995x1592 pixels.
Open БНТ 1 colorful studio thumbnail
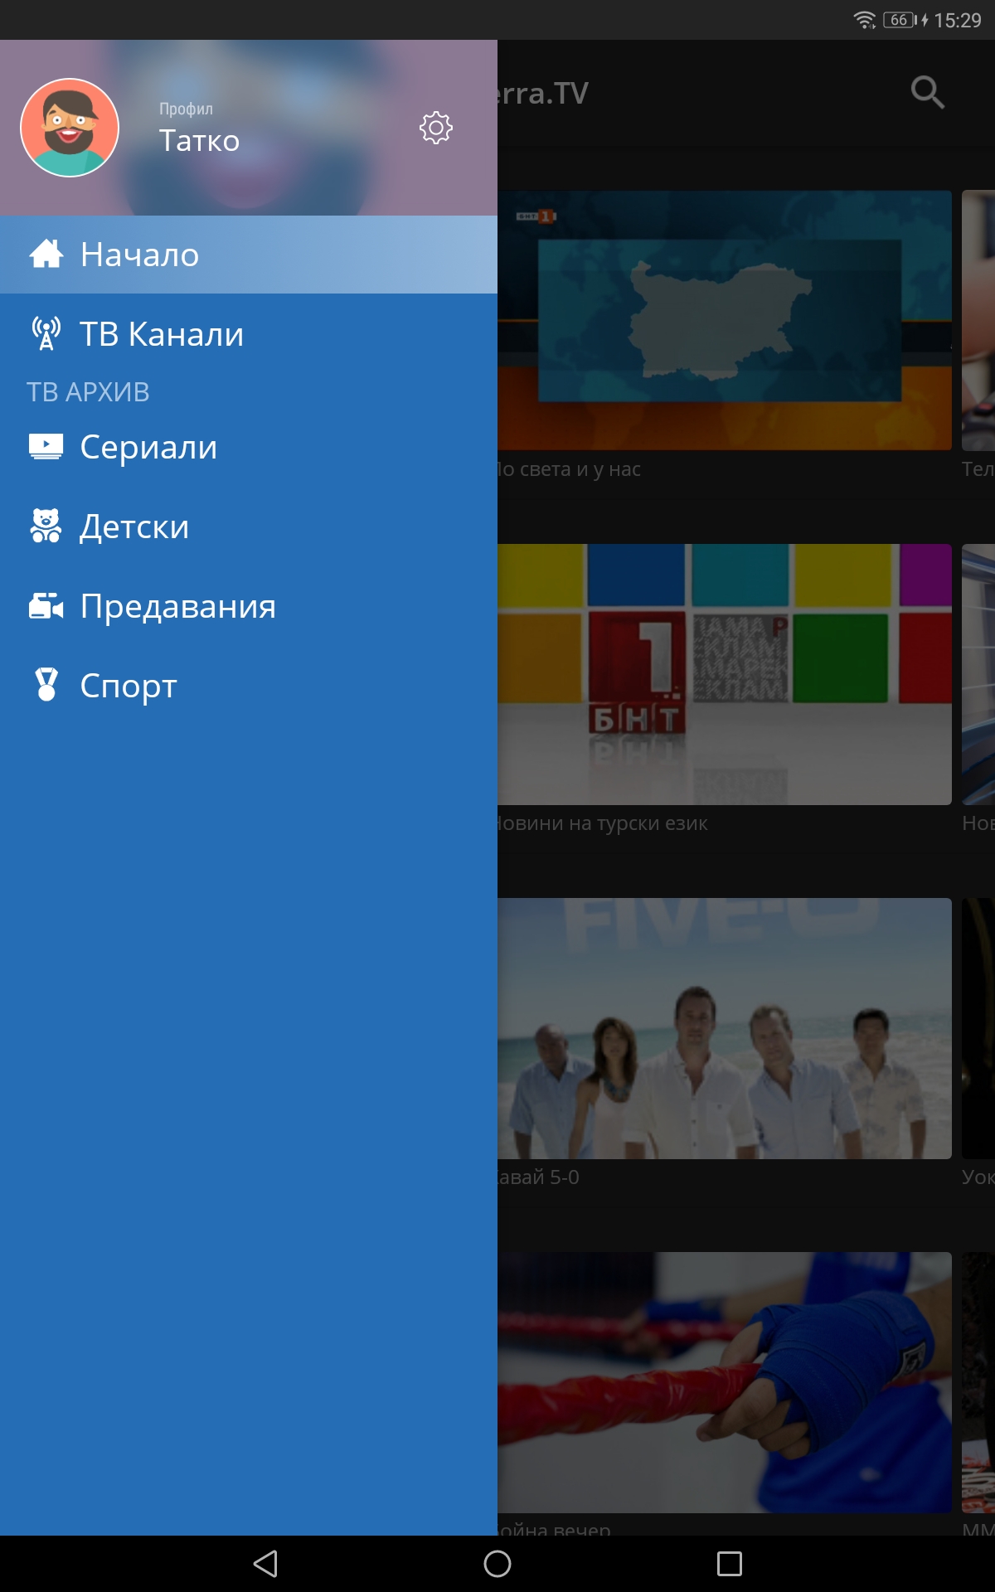pyautogui.click(x=725, y=674)
